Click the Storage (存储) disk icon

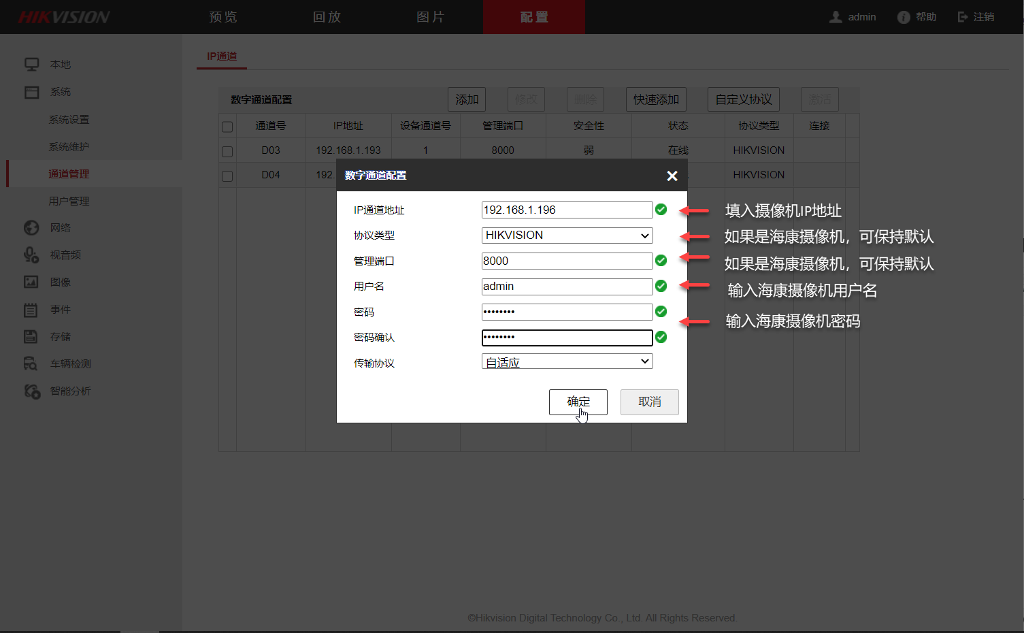(31, 336)
